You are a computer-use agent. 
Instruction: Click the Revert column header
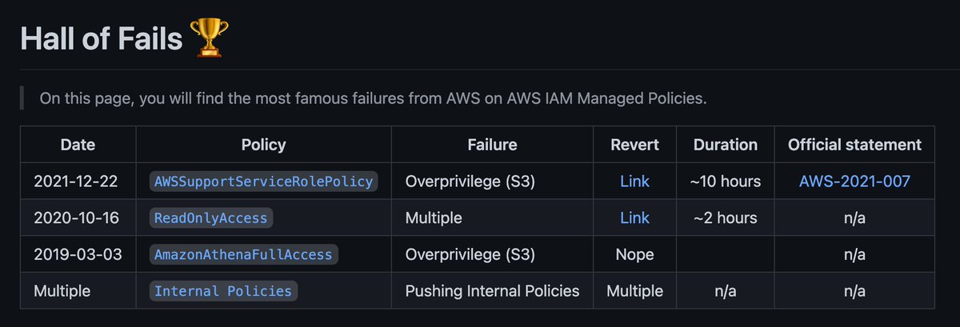(634, 145)
